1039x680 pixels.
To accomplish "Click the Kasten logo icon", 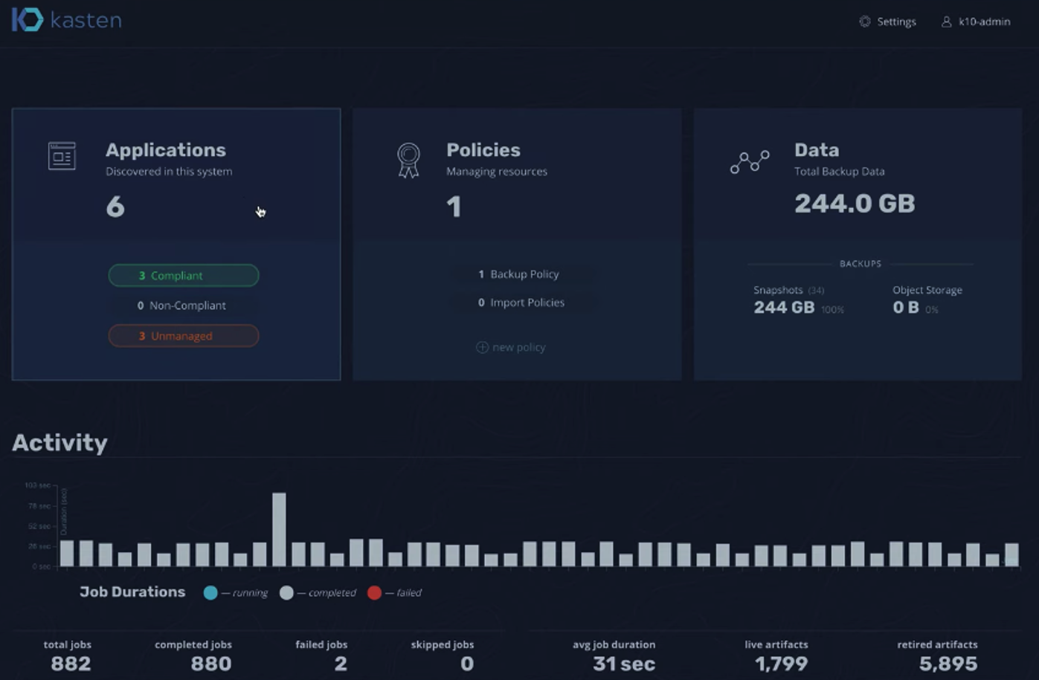I will pyautogui.click(x=28, y=20).
